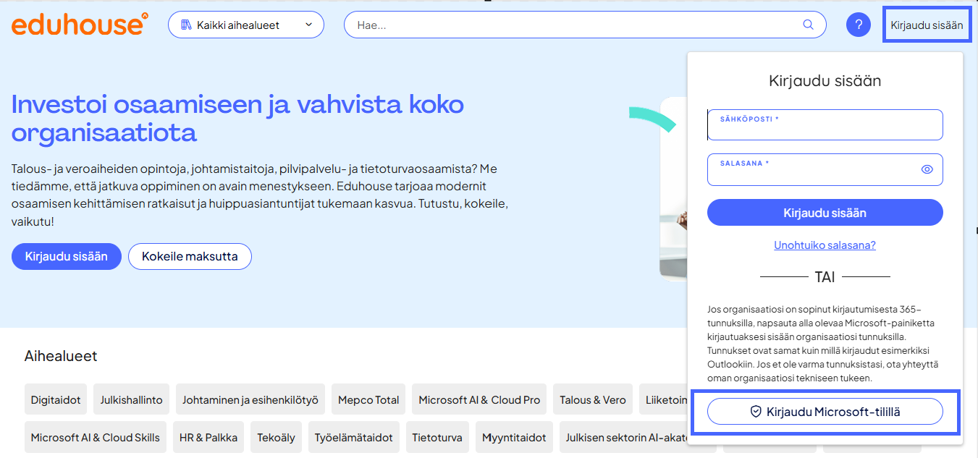The height and width of the screenshot is (458, 978).
Task: Select the Tekoäly topic tag
Action: 277,438
